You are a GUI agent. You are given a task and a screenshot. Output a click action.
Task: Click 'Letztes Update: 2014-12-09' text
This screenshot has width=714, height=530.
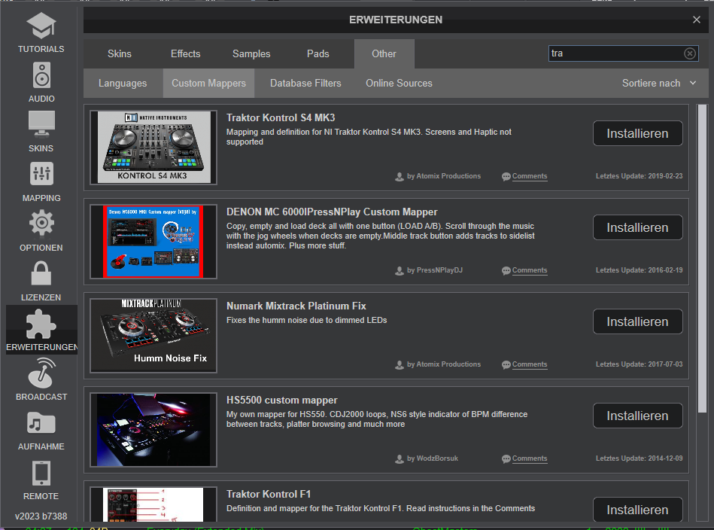(x=640, y=458)
